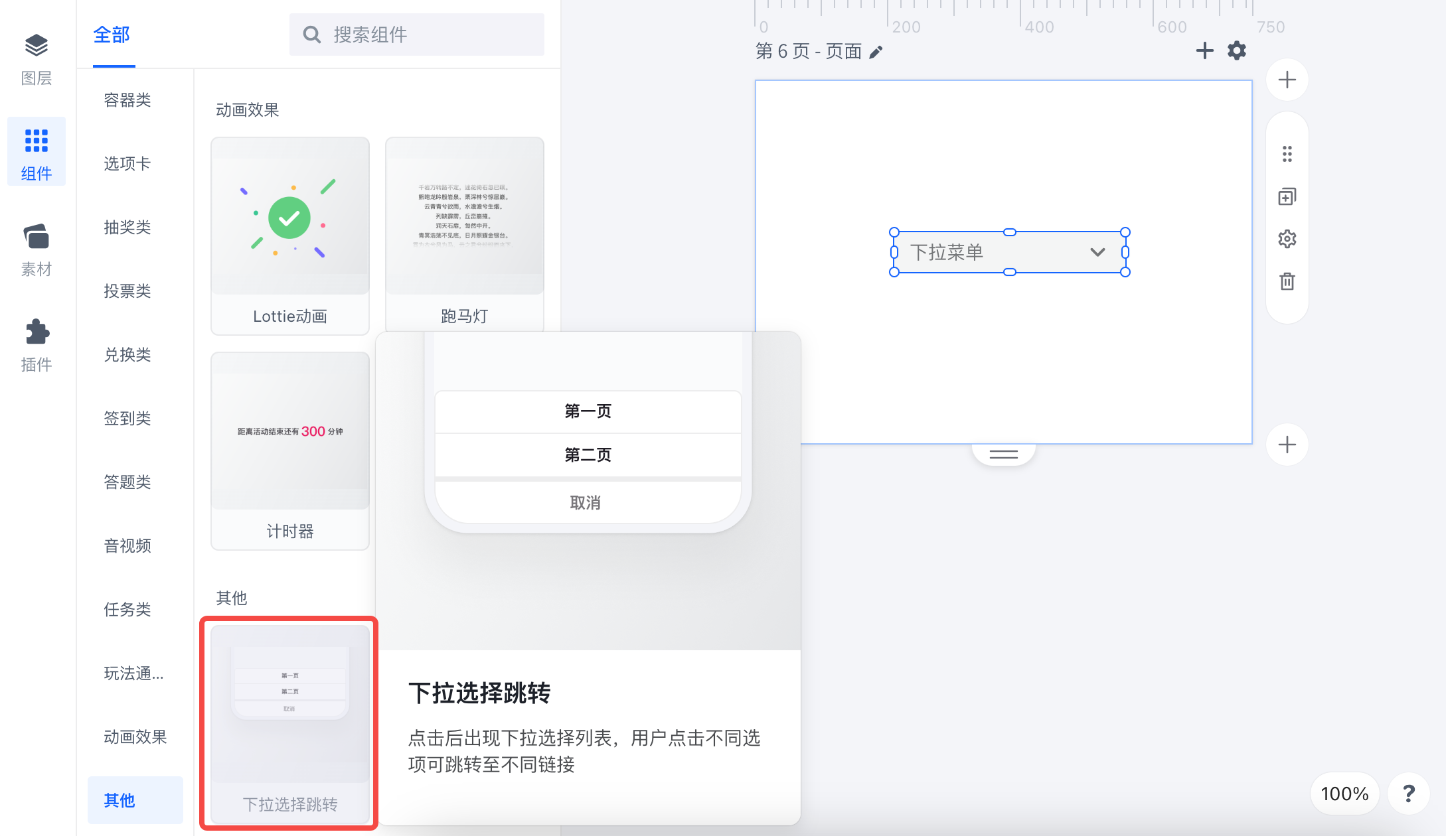Viewport: 1446px width, 836px height.
Task: Click the search magnifier icon
Action: coord(311,35)
